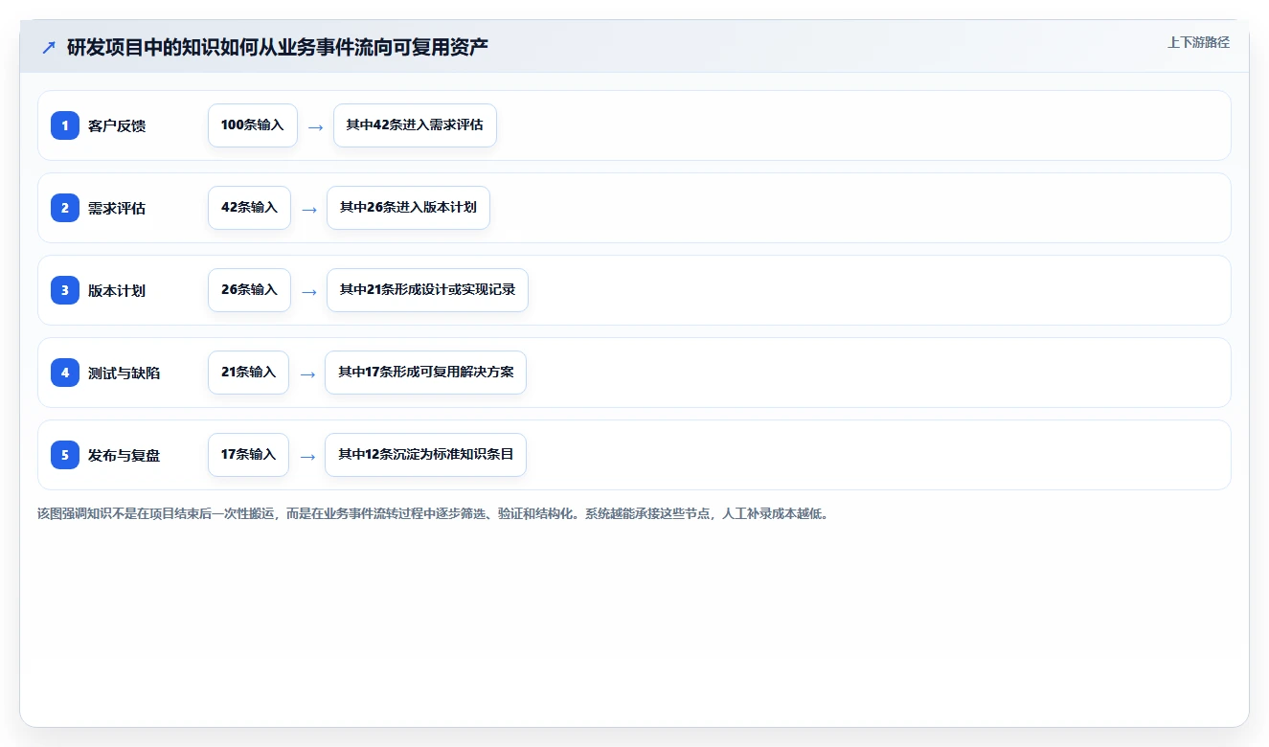Click 其中21条形成设计或实现记录 chip
Image resolution: width=1269 pixels, height=747 pixels.
click(427, 290)
